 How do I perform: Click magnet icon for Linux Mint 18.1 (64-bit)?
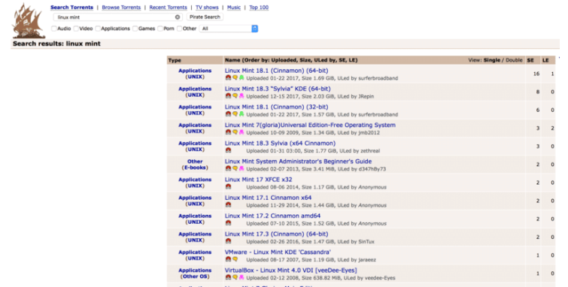[x=228, y=77]
